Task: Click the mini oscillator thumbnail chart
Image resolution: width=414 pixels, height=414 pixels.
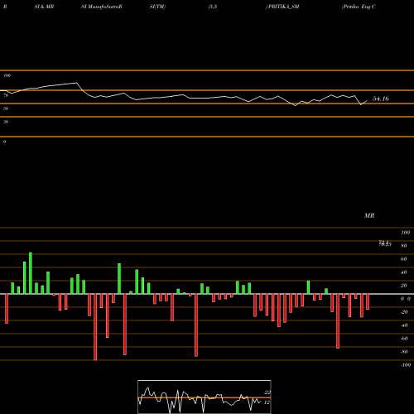Action: pyautogui.click(x=205, y=397)
